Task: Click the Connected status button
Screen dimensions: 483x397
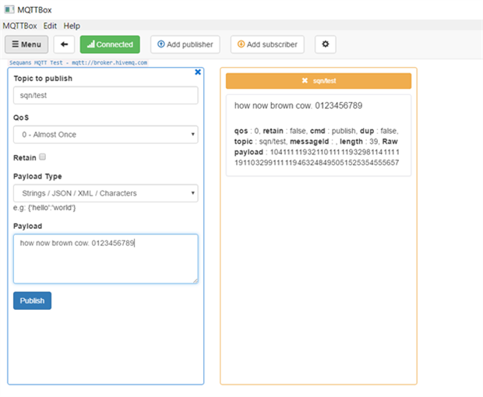Action: (x=109, y=44)
